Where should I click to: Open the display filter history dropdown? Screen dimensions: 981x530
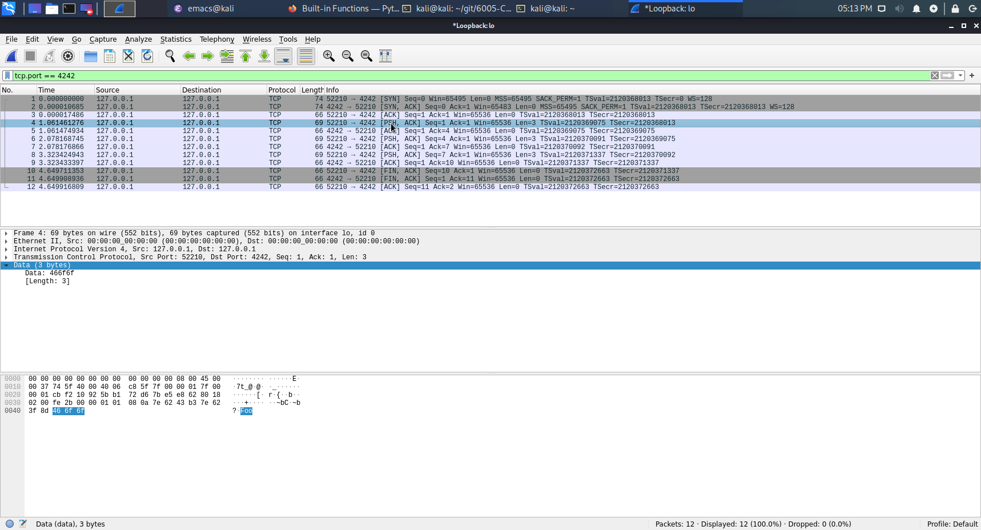[x=960, y=75]
